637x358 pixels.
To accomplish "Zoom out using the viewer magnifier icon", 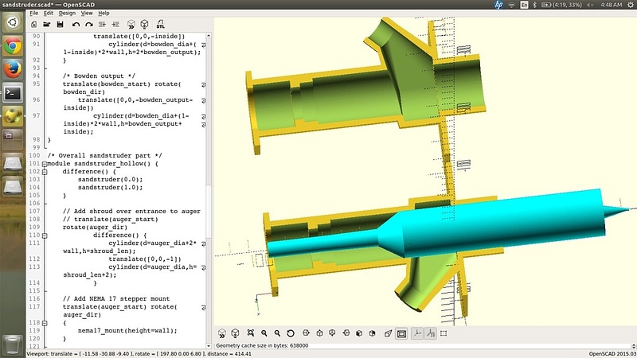I will pos(277,333).
